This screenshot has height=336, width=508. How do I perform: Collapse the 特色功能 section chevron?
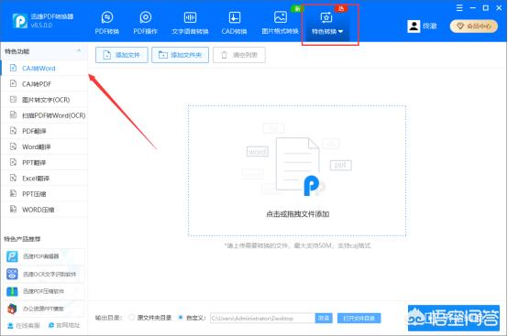click(79, 50)
